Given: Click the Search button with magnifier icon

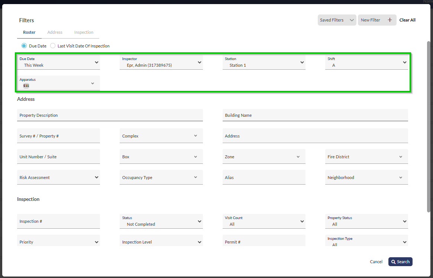Looking at the screenshot, I should click(x=400, y=262).
